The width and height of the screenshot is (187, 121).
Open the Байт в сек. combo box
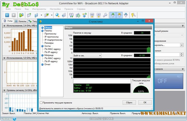(x=87, y=55)
